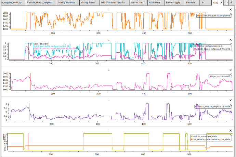The width and height of the screenshot is (236, 157).
Task: Close the vehicle_status/nav_state plot with its X
Action: click(231, 131)
